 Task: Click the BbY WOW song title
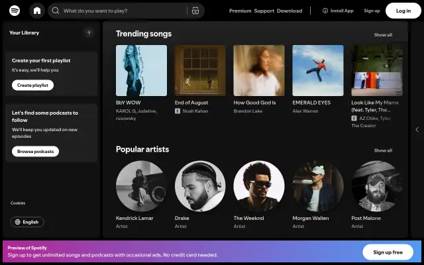pyautogui.click(x=128, y=103)
